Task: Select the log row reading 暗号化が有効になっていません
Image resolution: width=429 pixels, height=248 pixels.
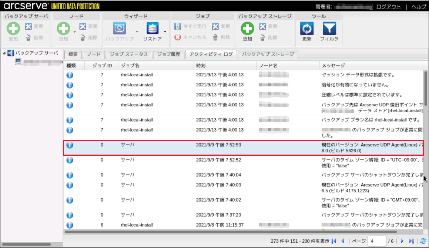Action: point(243,85)
